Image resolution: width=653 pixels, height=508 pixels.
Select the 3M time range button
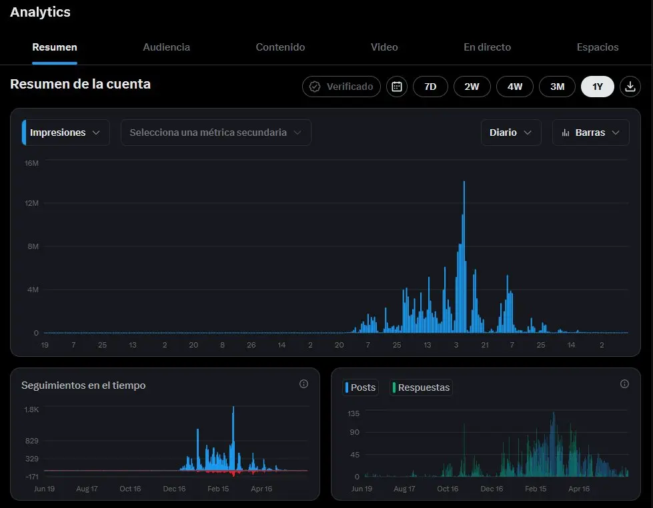tap(557, 87)
